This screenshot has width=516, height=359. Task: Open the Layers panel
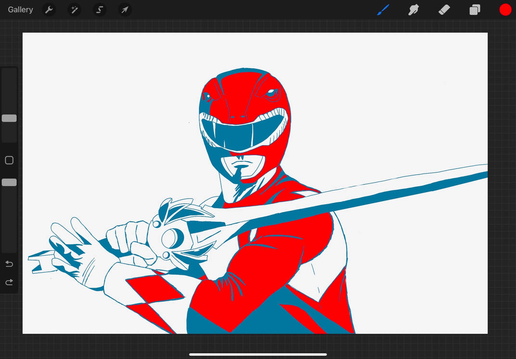(x=475, y=10)
